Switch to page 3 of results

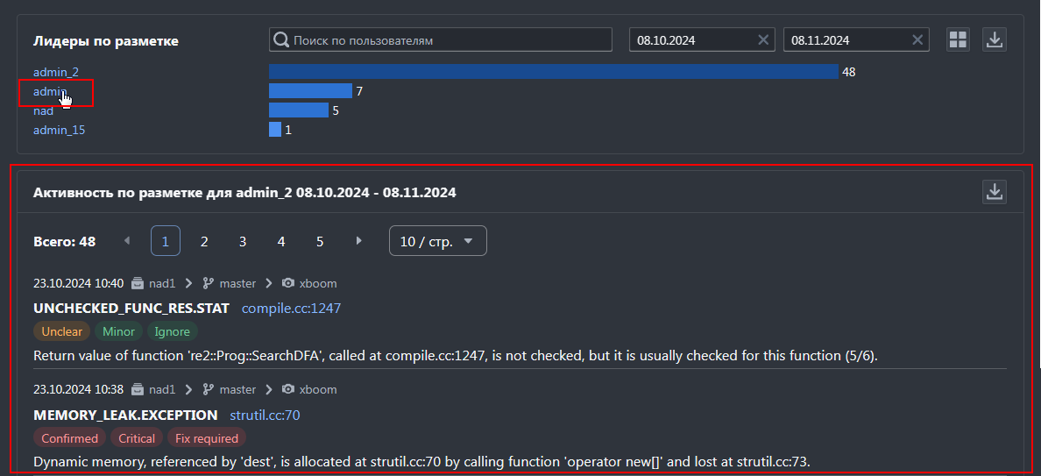pos(243,241)
